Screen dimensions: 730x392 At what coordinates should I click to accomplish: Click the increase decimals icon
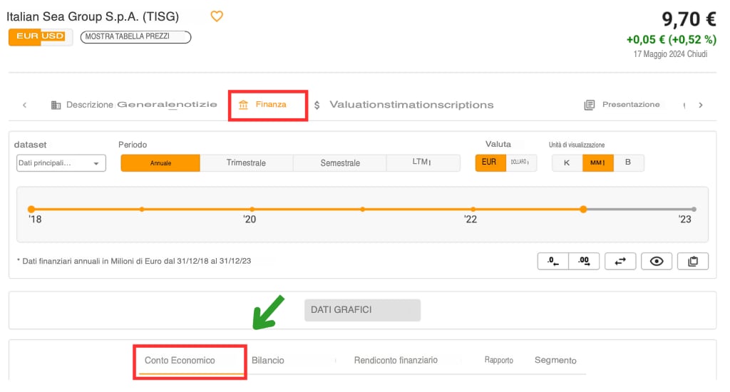pos(584,262)
